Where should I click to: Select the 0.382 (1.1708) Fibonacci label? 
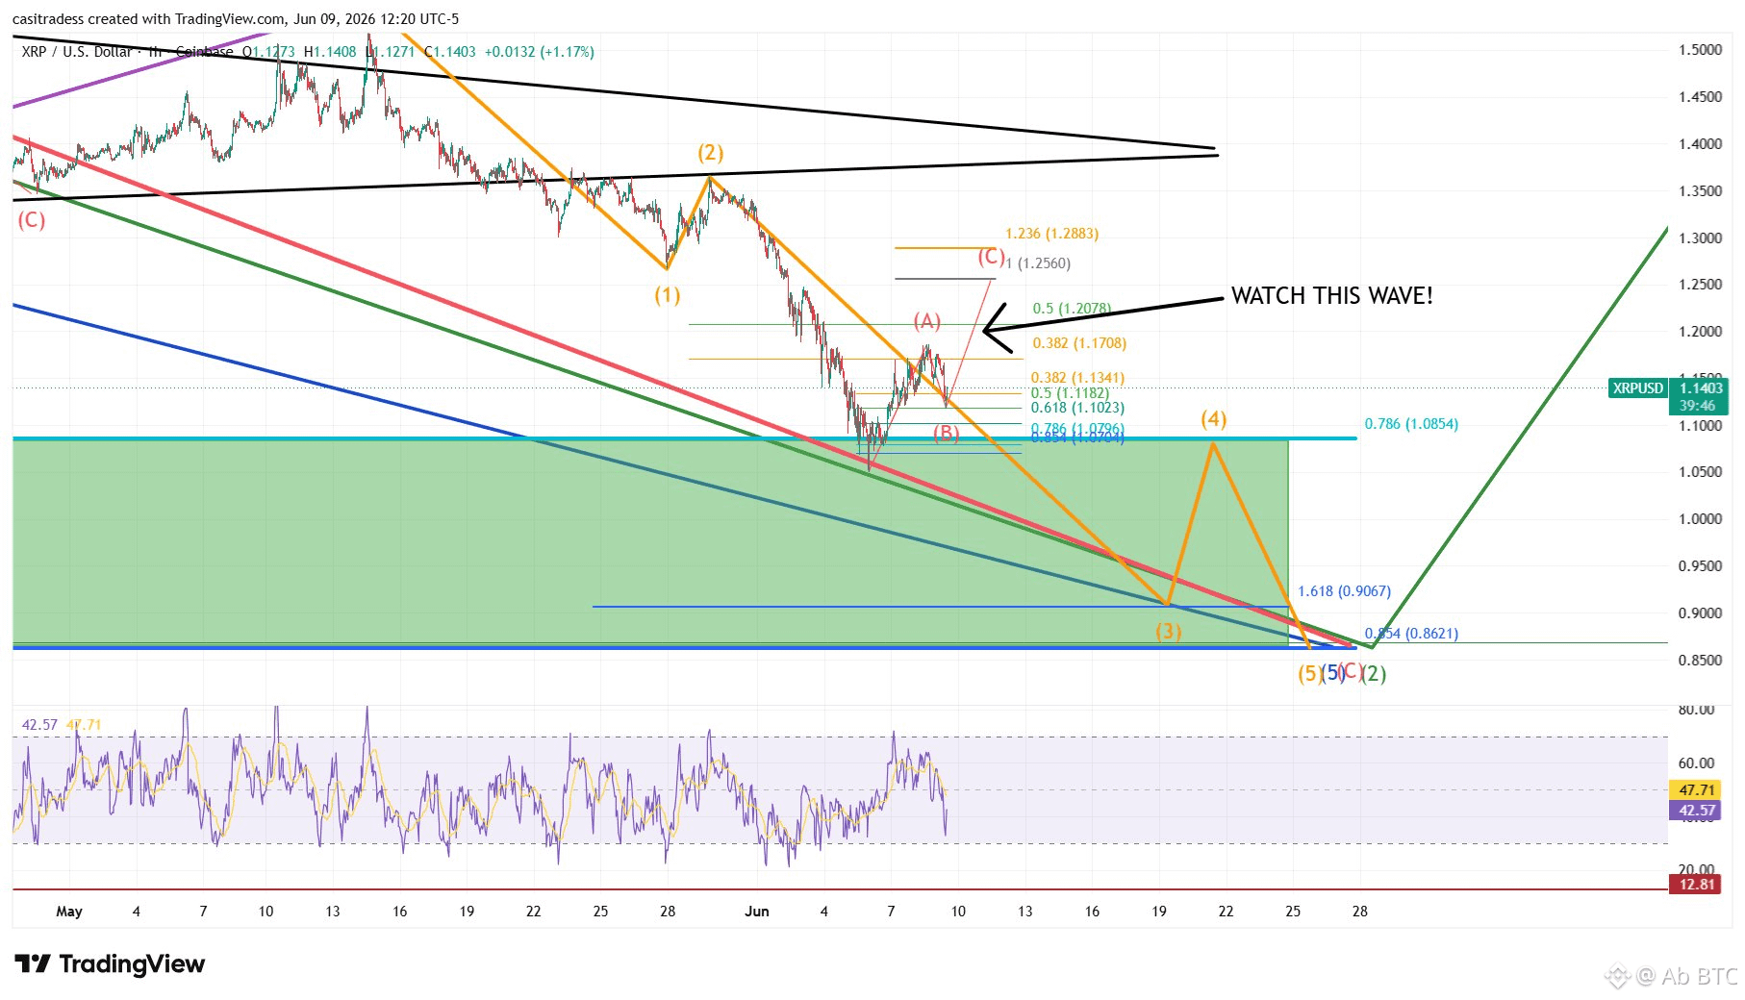pos(1079,343)
